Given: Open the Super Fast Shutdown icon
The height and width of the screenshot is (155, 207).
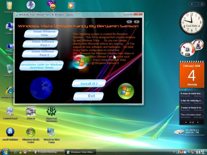Looking at the screenshot, I should pyautogui.click(x=51, y=114).
